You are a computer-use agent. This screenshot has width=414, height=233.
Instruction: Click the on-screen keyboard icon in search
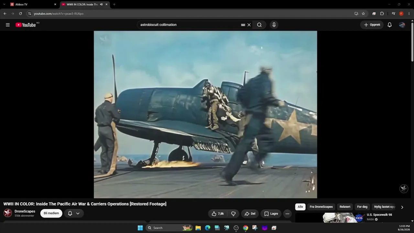click(243, 25)
